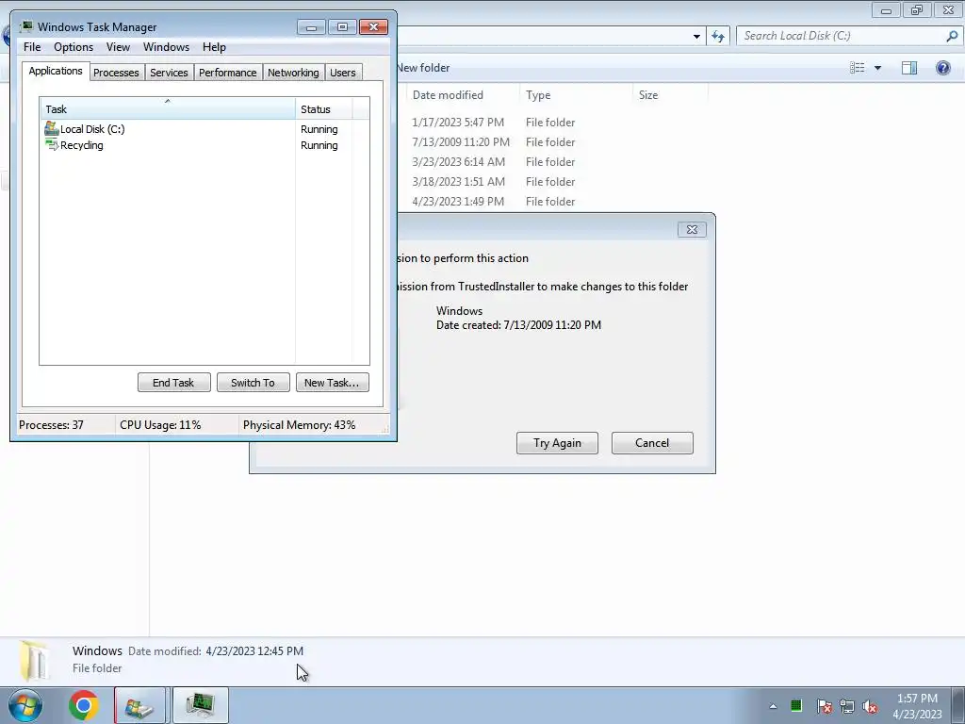Viewport: 965px width, 724px height.
Task: Switch to the Performance tab
Action: tap(228, 73)
